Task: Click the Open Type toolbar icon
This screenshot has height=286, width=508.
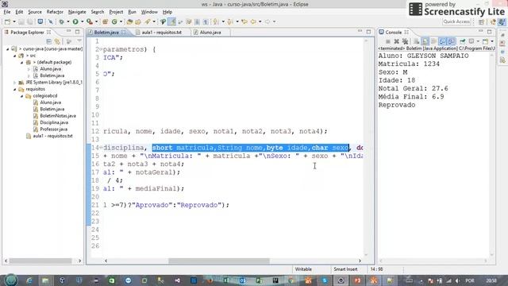Action: (129, 21)
